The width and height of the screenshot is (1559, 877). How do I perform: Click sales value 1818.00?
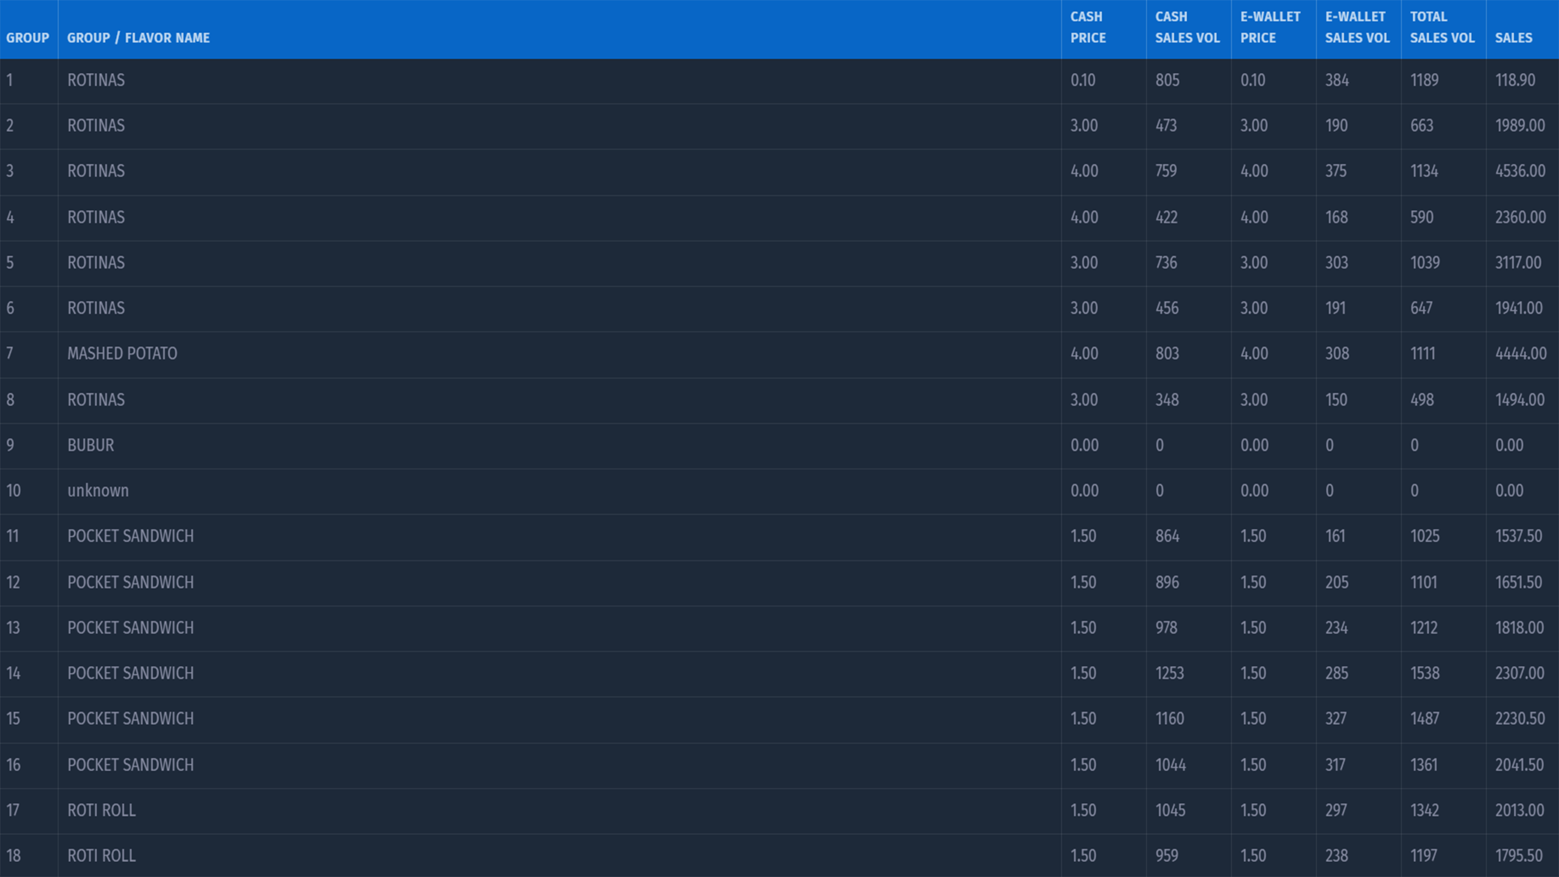(1519, 628)
